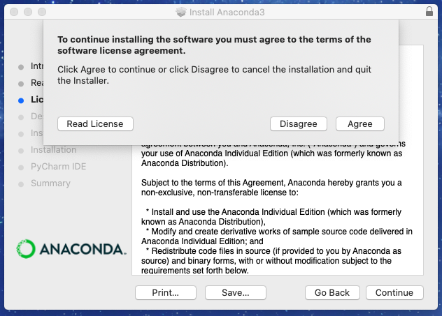Click the PyCharm IDE step bullet
This screenshot has width=442, height=316.
[x=21, y=167]
